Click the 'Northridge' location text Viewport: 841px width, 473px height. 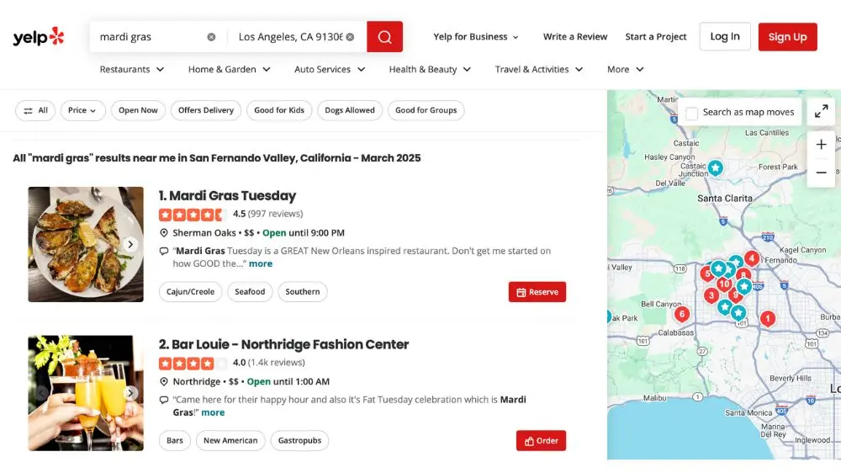196,382
